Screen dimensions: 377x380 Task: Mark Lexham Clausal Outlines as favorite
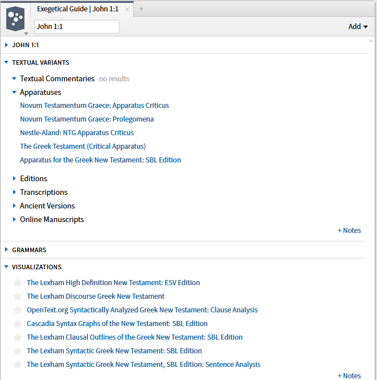(18, 337)
